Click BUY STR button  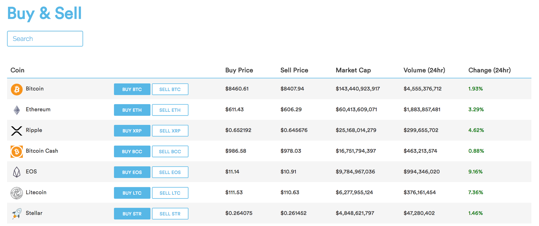pyautogui.click(x=132, y=214)
